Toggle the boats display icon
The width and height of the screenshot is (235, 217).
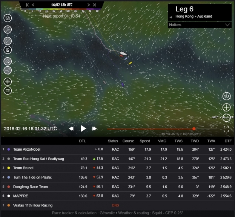(8, 29)
